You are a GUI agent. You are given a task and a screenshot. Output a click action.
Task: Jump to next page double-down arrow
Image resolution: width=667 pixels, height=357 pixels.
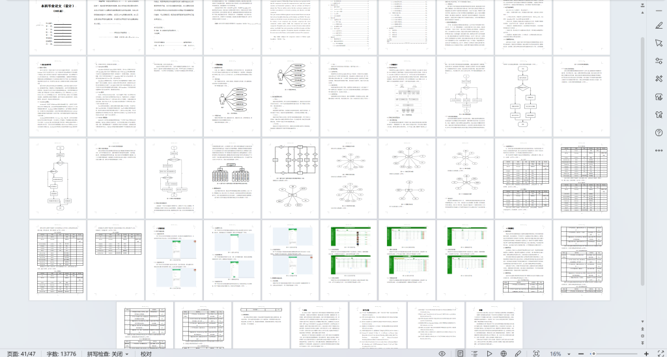pos(643,343)
